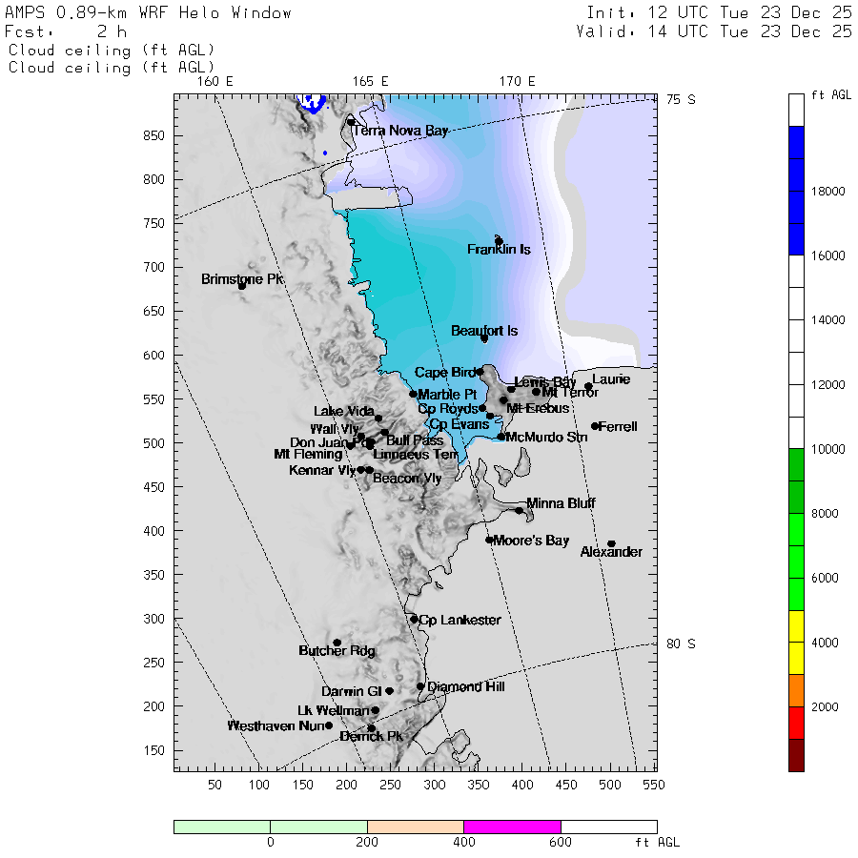Image resolution: width=858 pixels, height=858 pixels.
Task: Click the 165 E longitude label
Action: click(x=371, y=82)
